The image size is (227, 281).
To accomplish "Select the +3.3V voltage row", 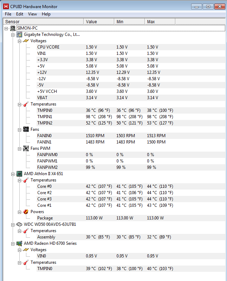I will click(x=131, y=60).
